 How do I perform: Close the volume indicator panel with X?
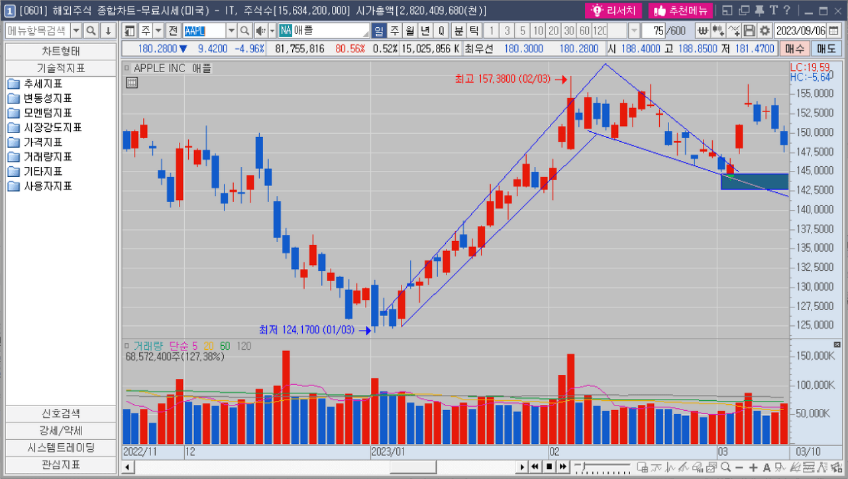tap(837, 345)
